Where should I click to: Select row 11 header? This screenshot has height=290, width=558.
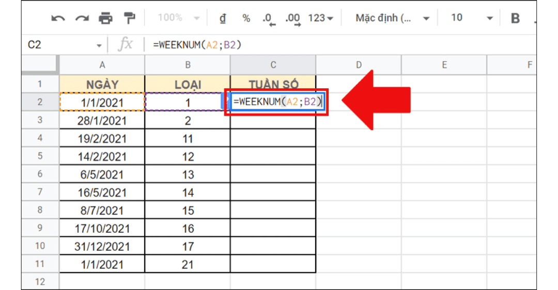[40, 264]
